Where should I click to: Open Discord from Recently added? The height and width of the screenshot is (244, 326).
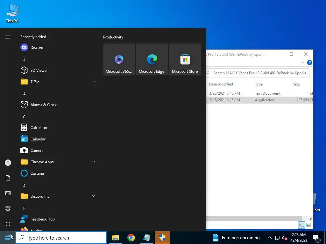tap(58, 48)
